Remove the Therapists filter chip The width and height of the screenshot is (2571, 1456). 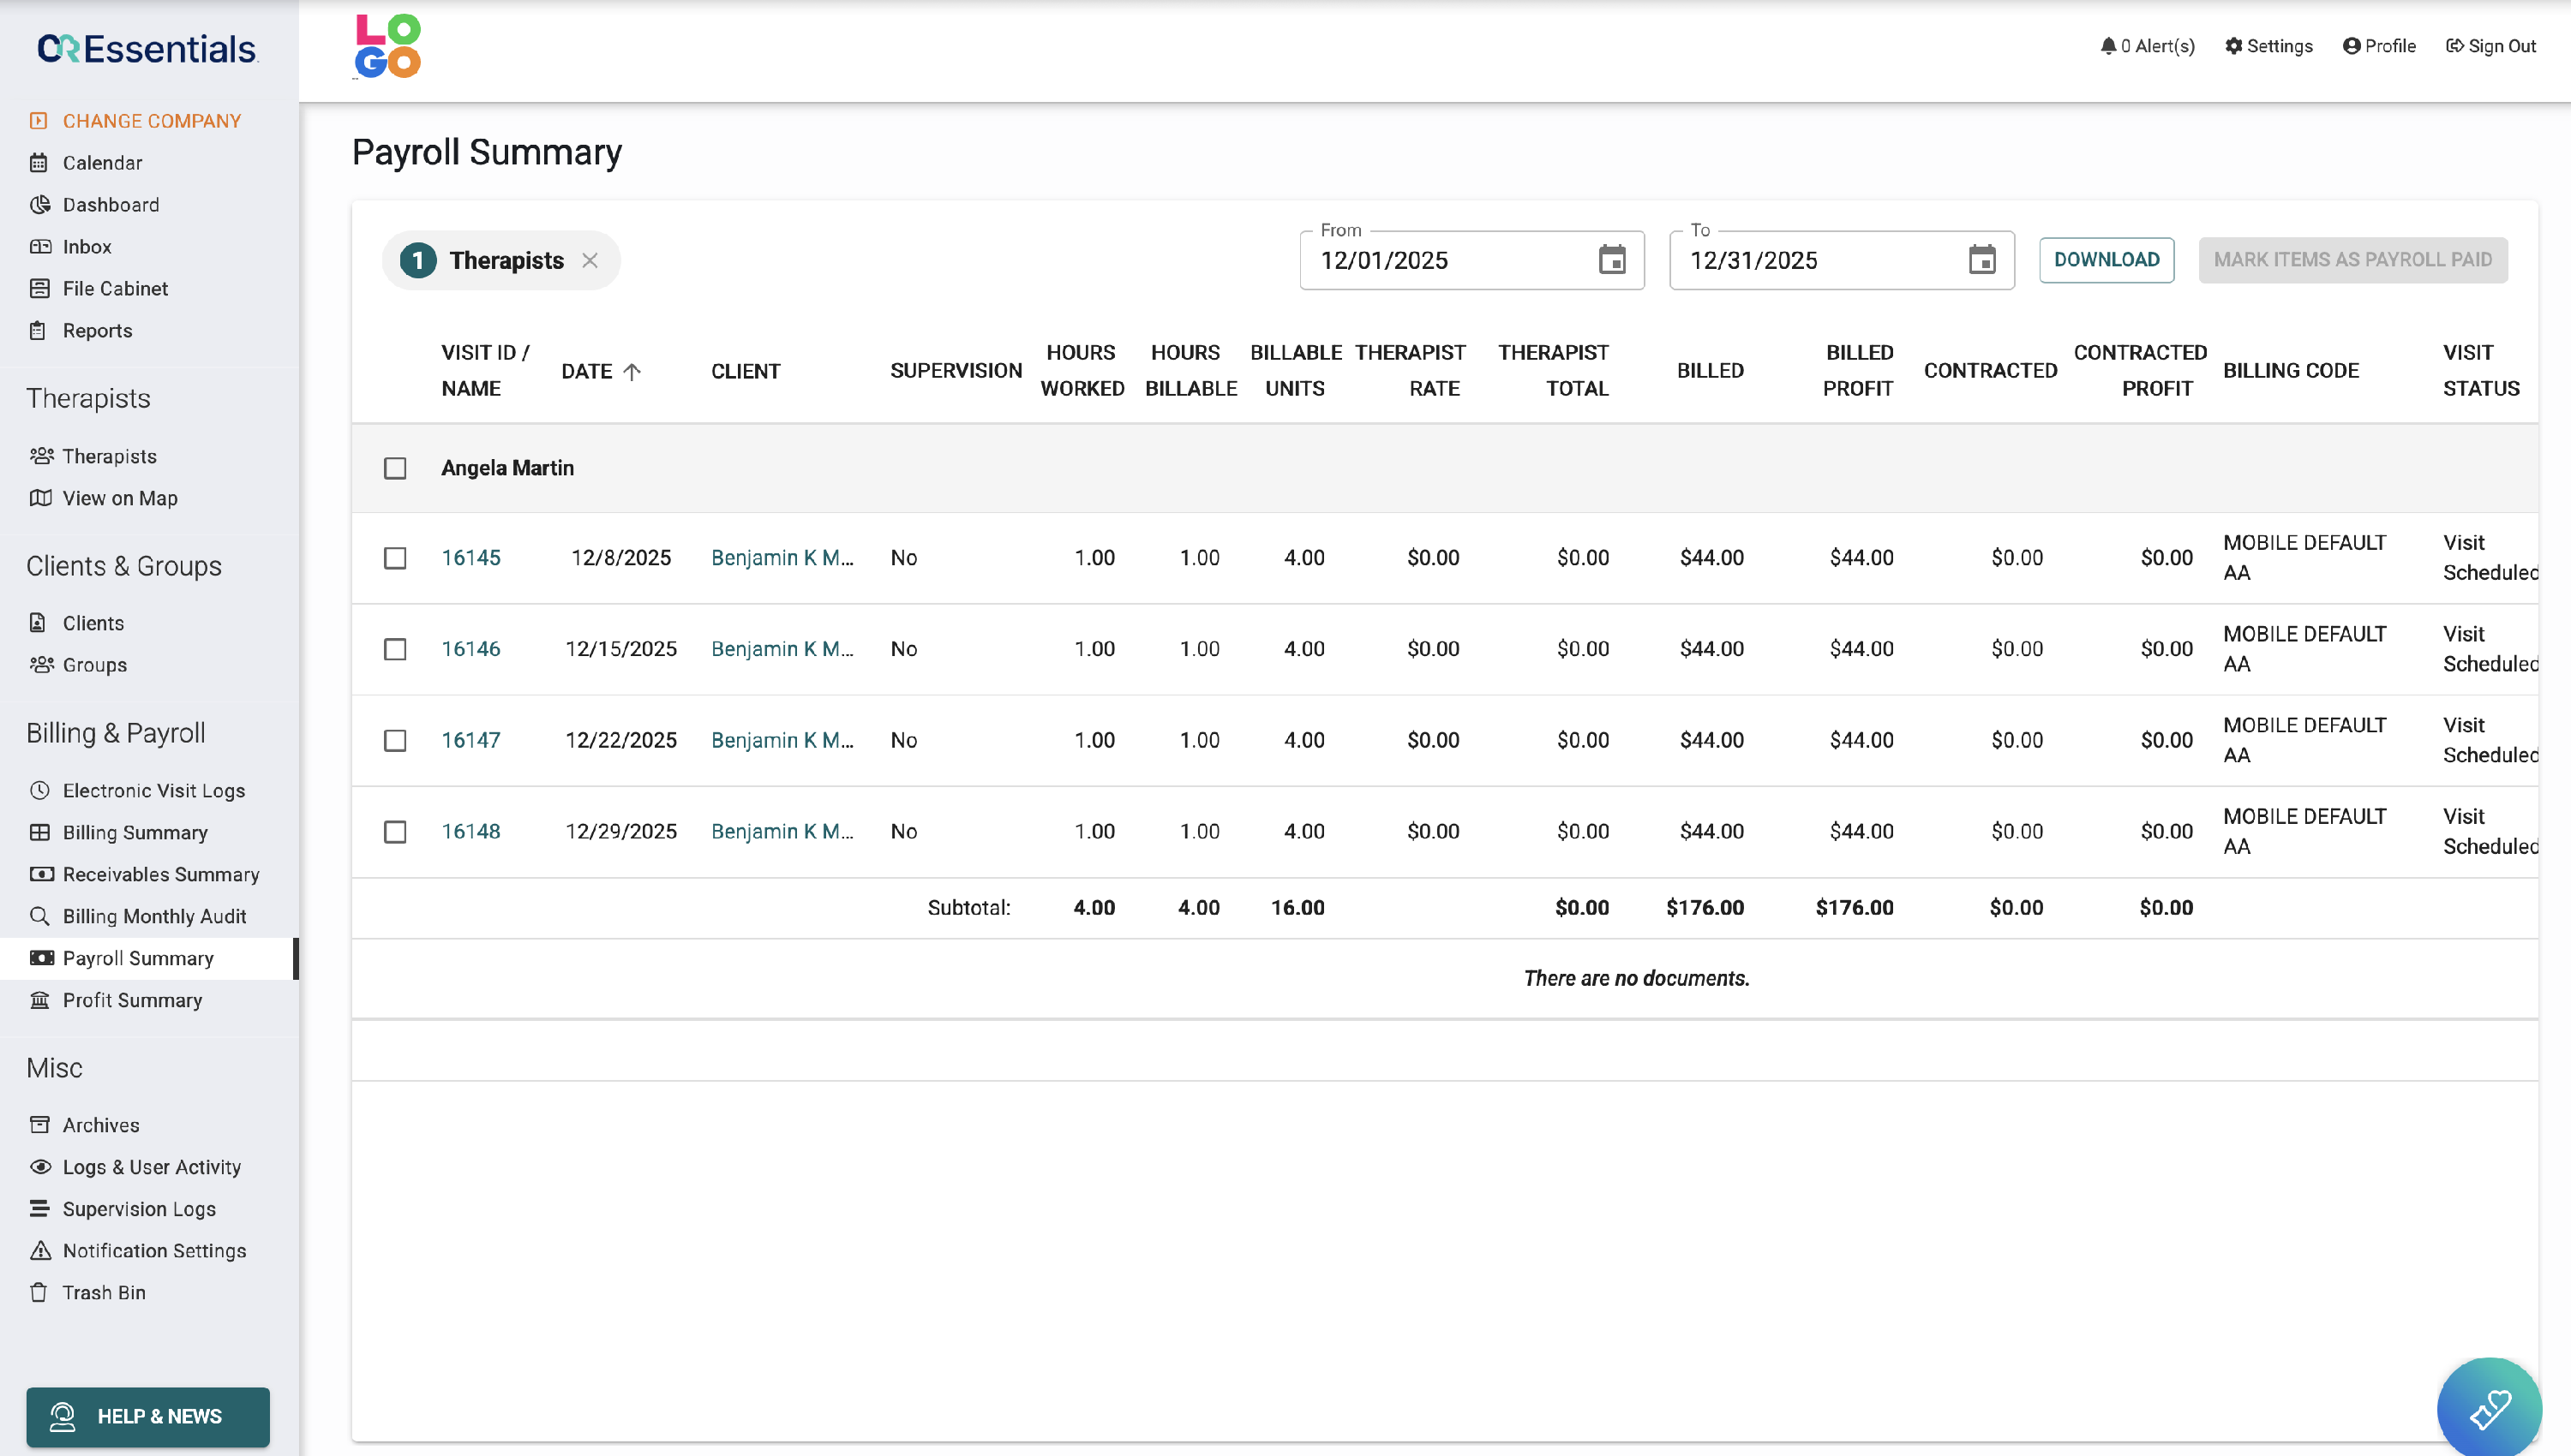(x=590, y=260)
